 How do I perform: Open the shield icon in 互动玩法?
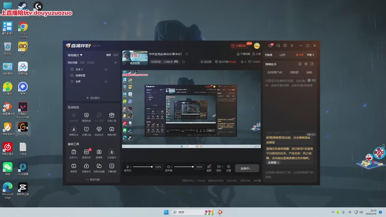pyautogui.click(x=86, y=115)
